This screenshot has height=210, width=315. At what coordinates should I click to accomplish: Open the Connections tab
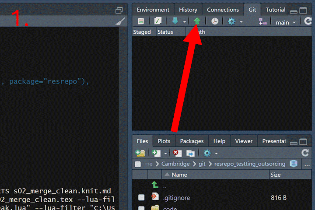(223, 10)
